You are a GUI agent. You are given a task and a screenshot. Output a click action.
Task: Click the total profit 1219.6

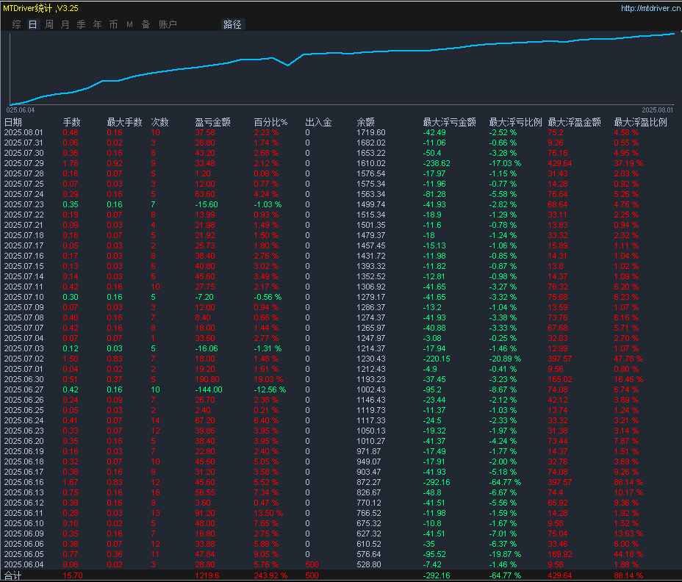pos(207,575)
